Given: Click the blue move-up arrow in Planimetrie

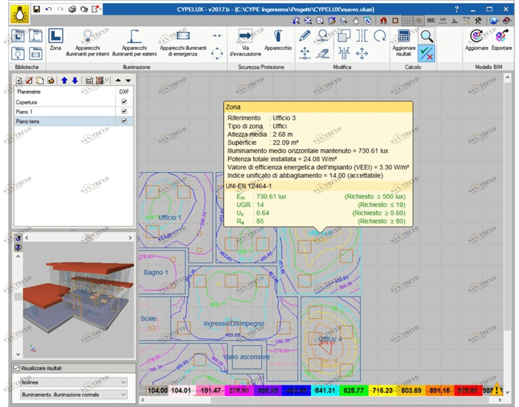Looking at the screenshot, I should click(64, 81).
